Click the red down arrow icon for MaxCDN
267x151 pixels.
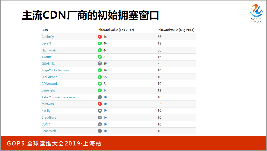tap(100, 104)
